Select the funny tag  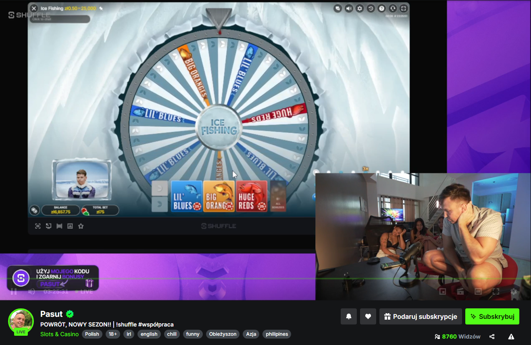coord(193,334)
